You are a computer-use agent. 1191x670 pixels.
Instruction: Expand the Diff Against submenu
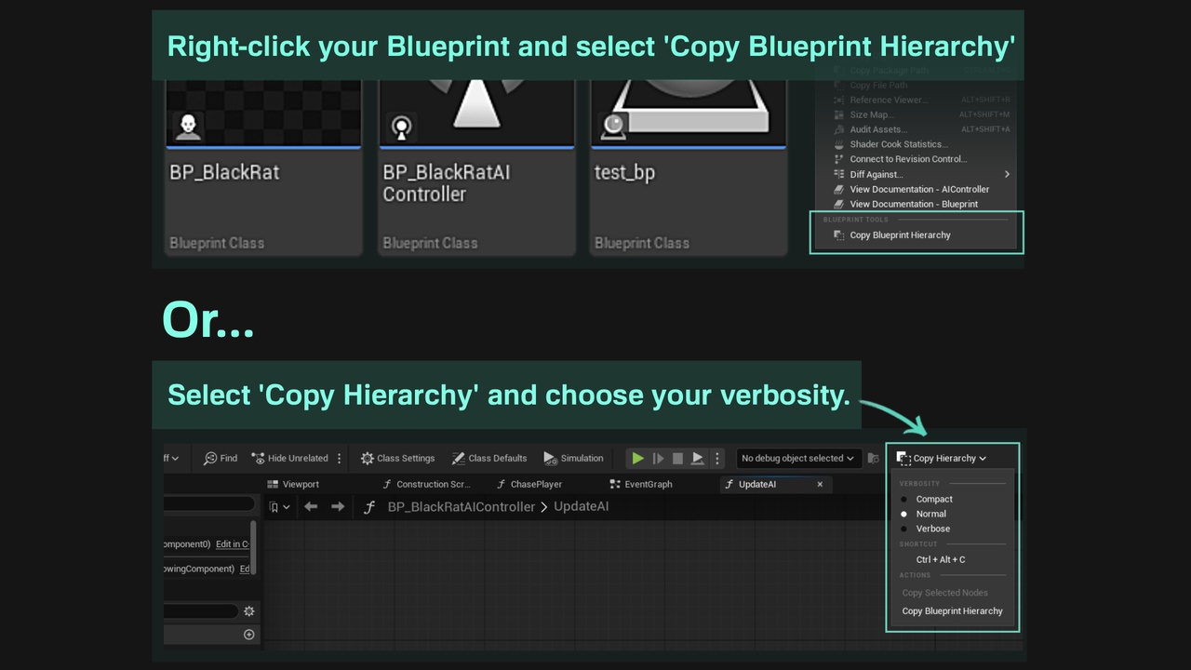point(921,174)
